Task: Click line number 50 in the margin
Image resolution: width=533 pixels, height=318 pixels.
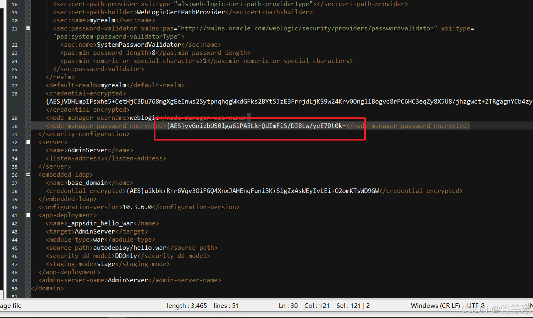Action: pos(15,288)
